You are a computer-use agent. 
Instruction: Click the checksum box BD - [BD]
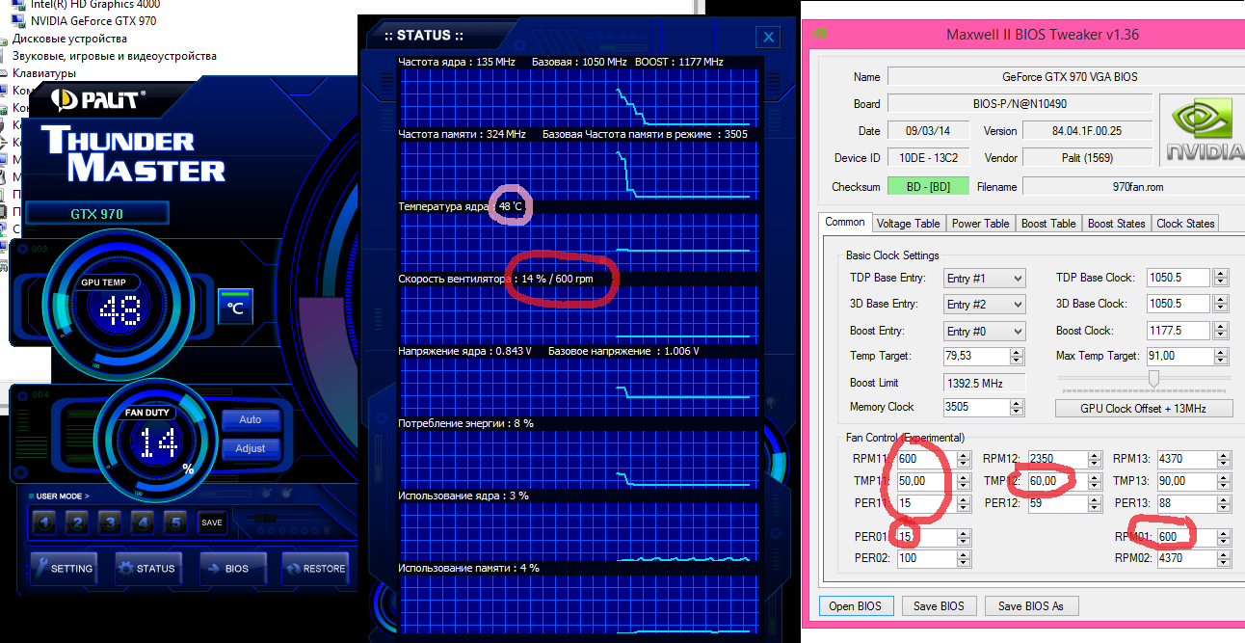(x=928, y=187)
